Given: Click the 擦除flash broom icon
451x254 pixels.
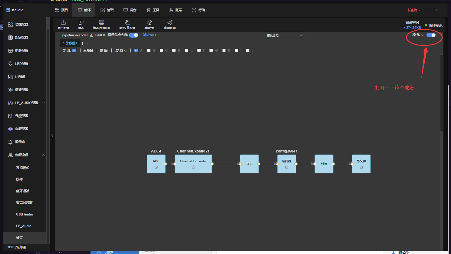Looking at the screenshot, I should tap(170, 22).
